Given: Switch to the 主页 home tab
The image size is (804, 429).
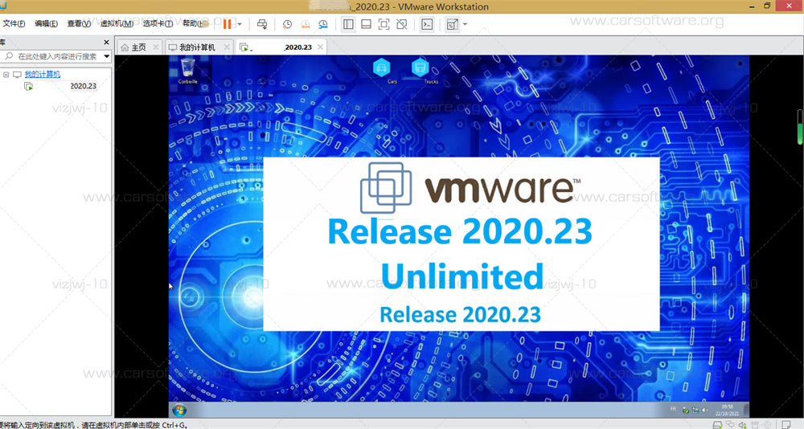Looking at the screenshot, I should pos(133,47).
